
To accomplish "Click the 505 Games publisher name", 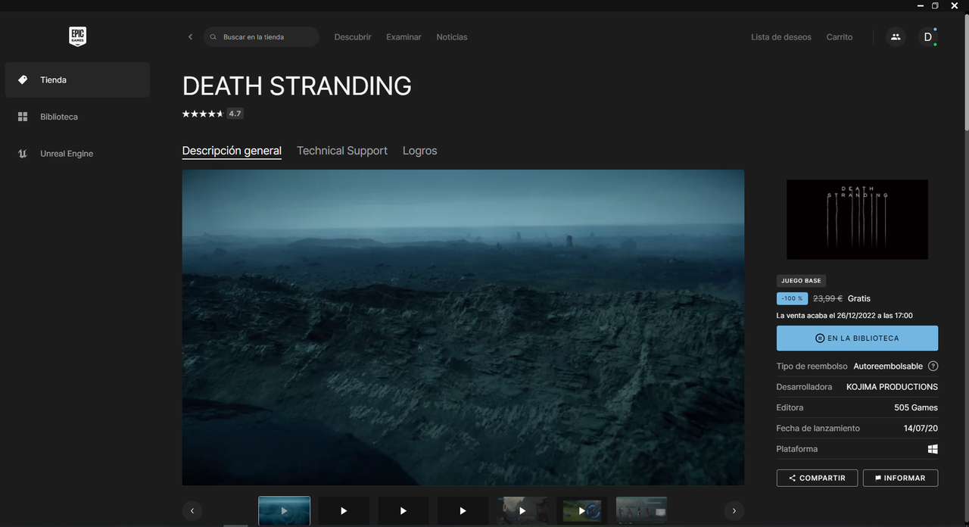I will click(x=916, y=407).
